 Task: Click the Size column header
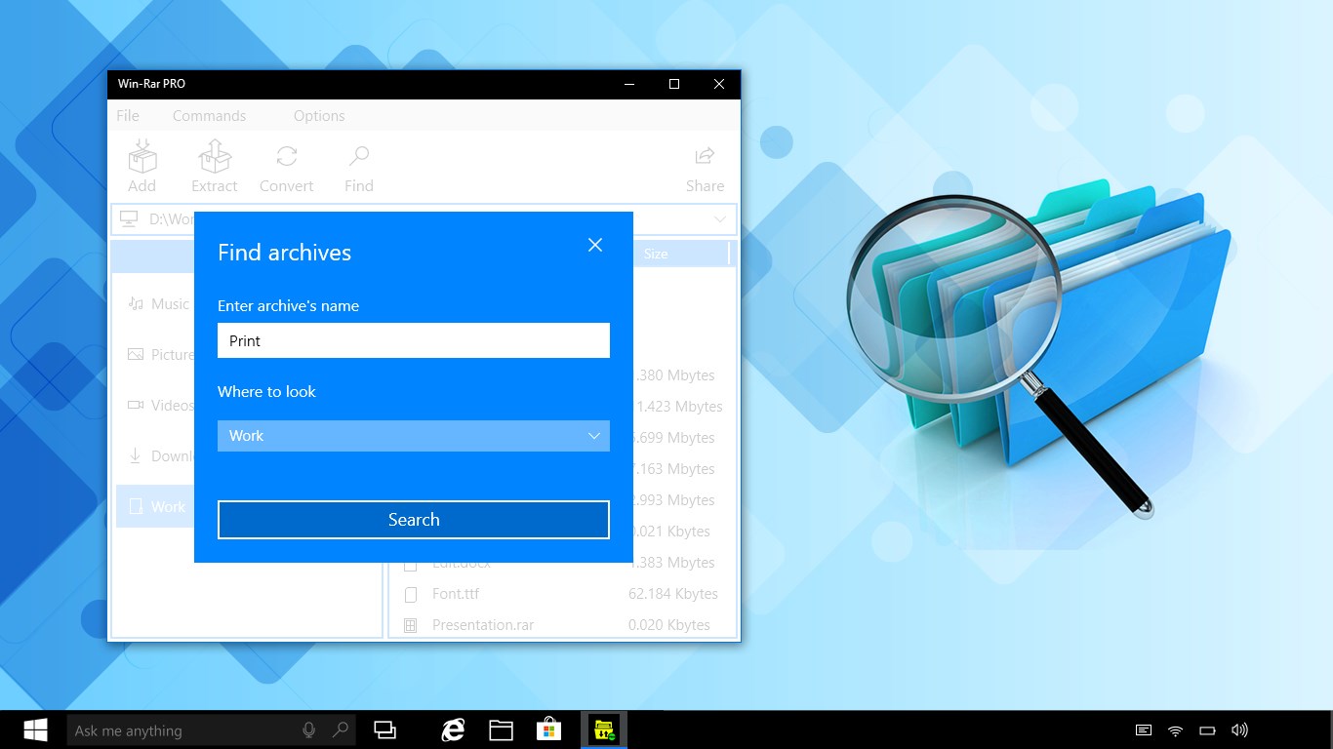coord(656,254)
